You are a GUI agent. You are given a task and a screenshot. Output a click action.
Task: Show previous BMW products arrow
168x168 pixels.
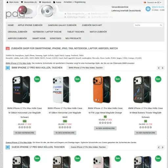[159, 68]
